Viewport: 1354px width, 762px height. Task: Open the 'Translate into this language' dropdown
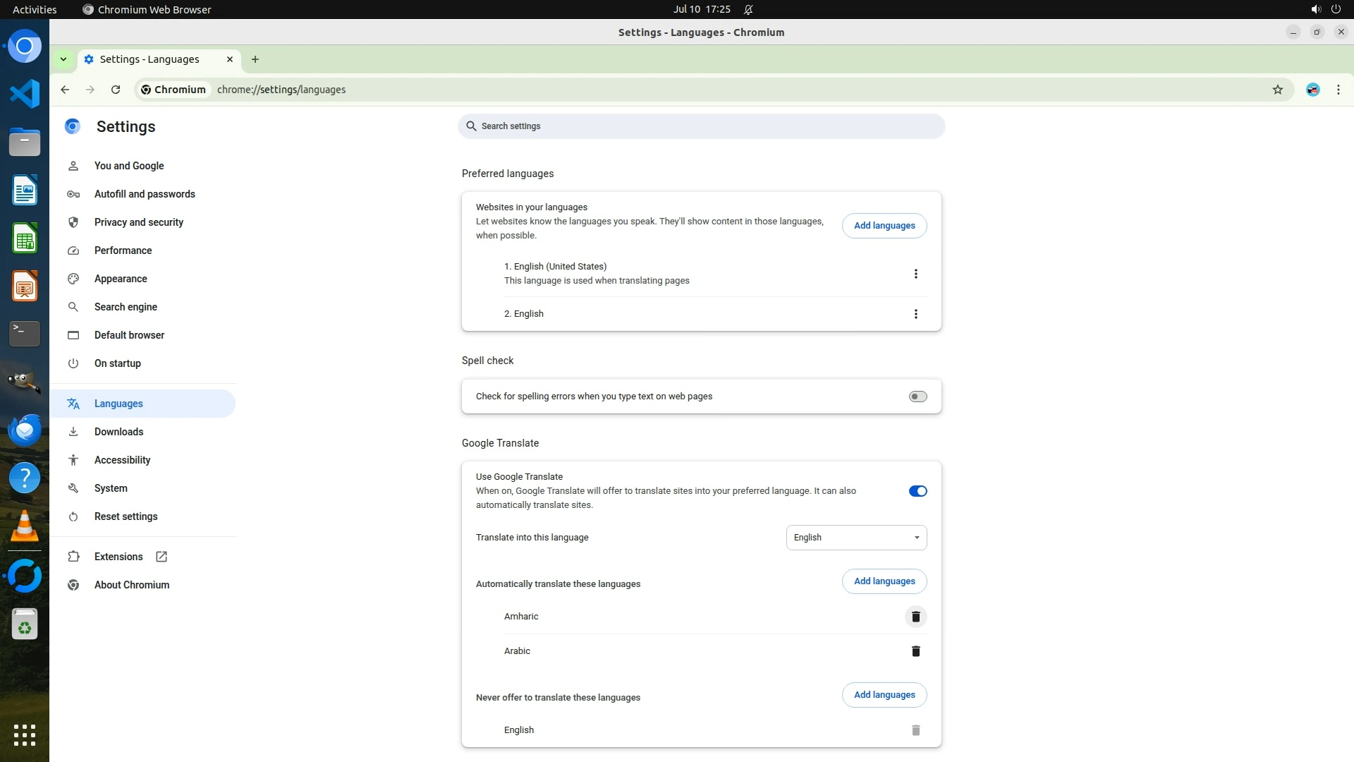click(x=856, y=538)
